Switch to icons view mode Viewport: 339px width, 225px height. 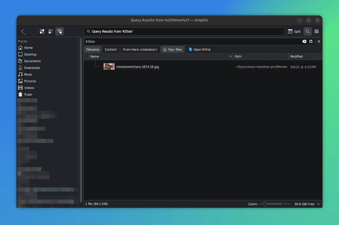(42, 31)
